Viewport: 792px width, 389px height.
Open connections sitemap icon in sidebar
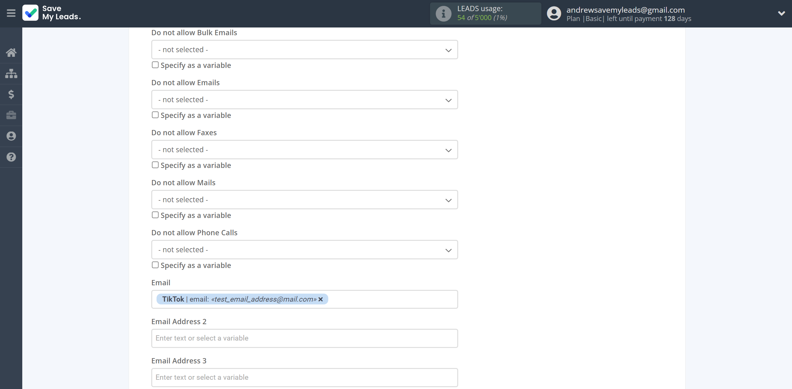pyautogui.click(x=11, y=73)
